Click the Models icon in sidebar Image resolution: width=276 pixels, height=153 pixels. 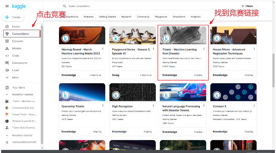tap(7, 48)
